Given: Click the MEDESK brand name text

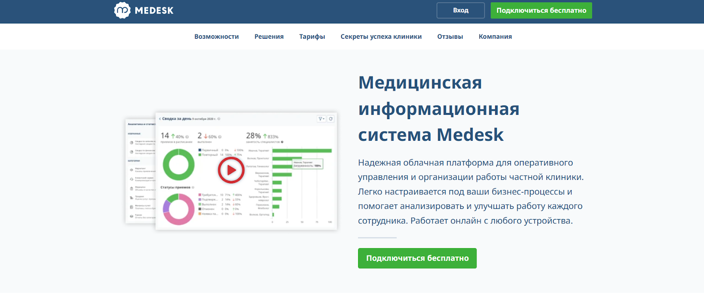Looking at the screenshot, I should coord(154,11).
